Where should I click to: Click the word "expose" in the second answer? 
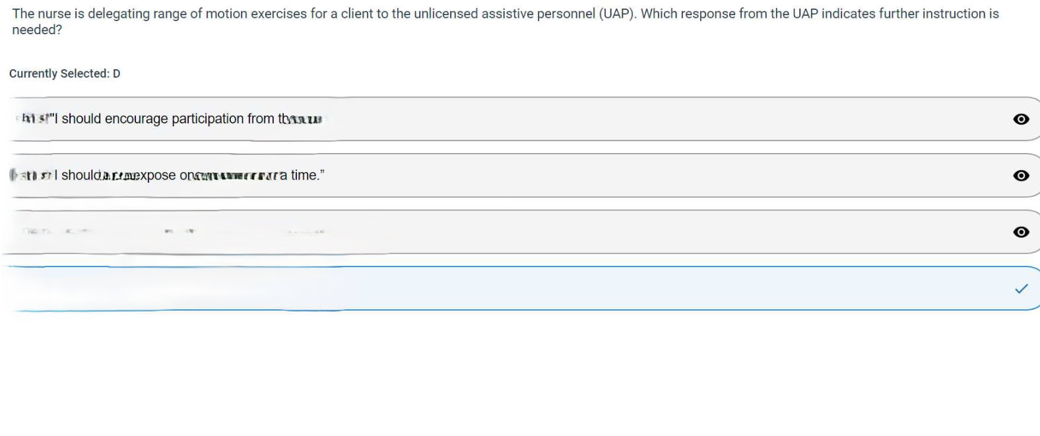[x=157, y=175]
